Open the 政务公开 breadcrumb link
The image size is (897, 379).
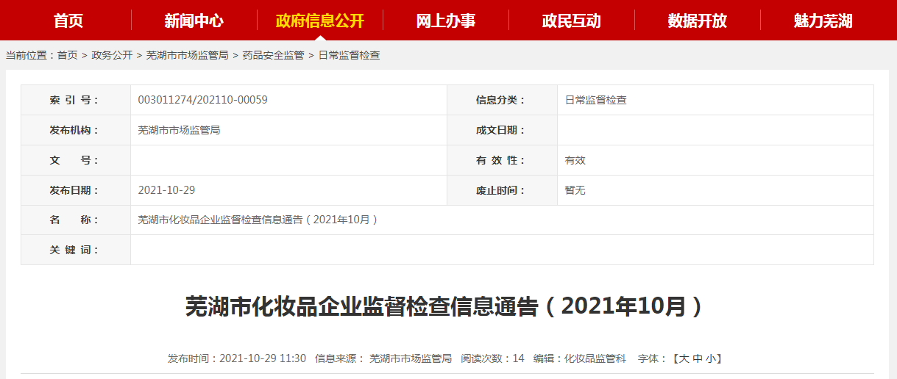112,55
